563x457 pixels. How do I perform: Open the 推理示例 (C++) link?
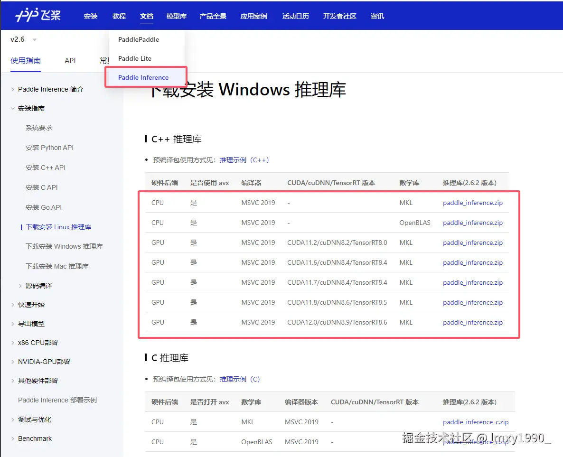click(x=244, y=160)
